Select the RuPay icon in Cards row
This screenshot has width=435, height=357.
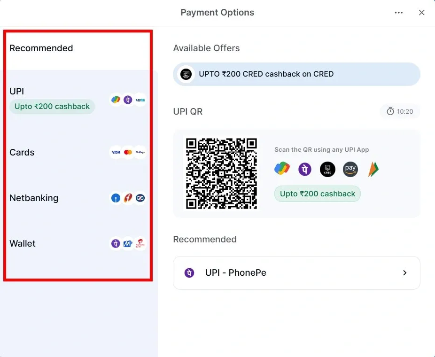tap(140, 152)
